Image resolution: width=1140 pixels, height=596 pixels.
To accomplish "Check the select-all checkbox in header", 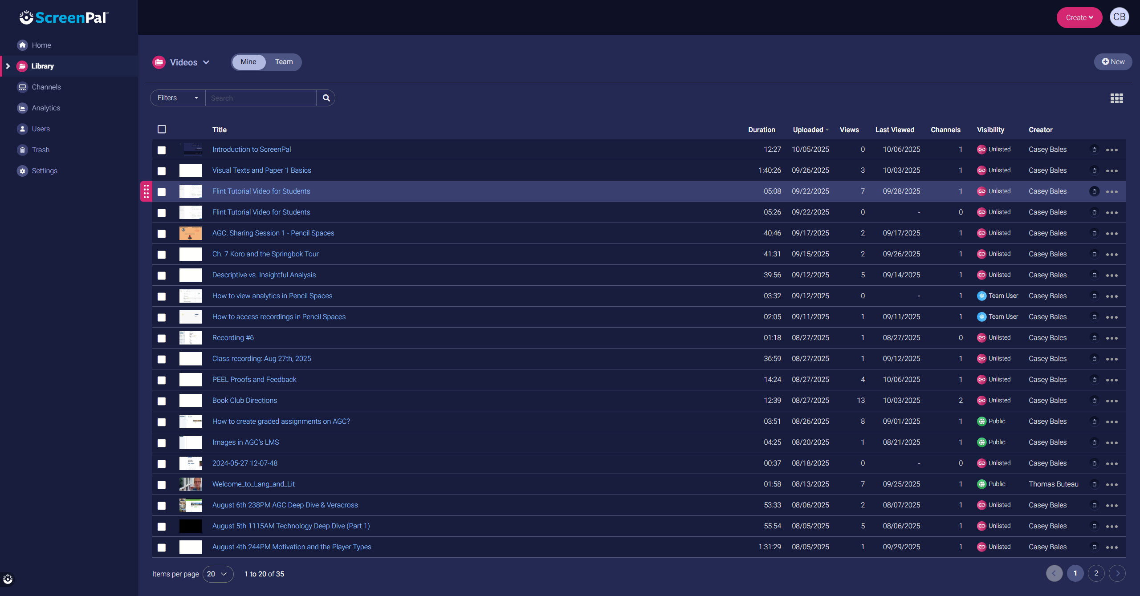I will [162, 129].
